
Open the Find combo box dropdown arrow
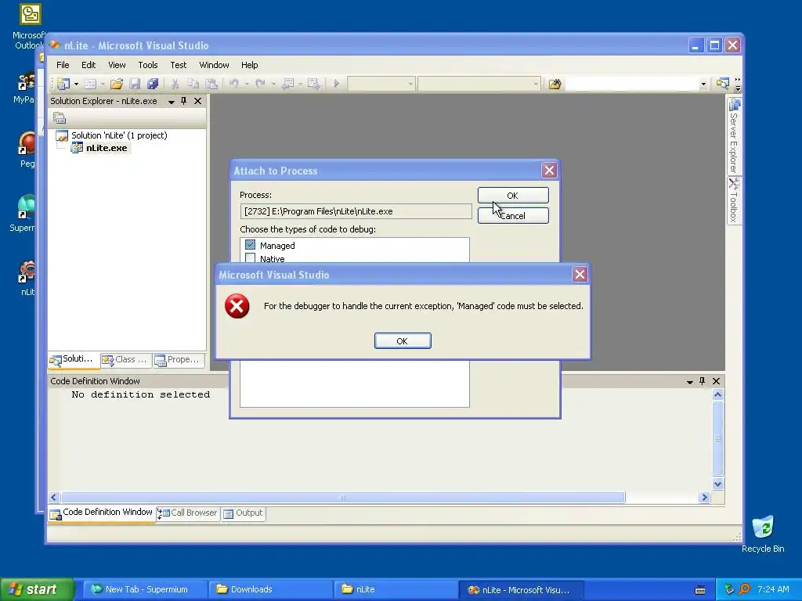(x=703, y=85)
